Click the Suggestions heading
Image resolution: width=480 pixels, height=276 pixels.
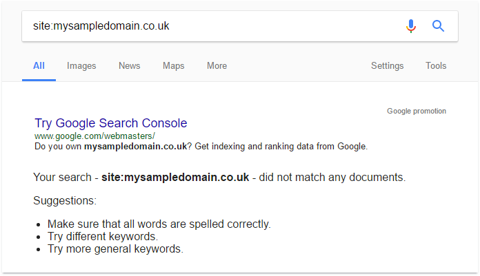[x=65, y=201]
